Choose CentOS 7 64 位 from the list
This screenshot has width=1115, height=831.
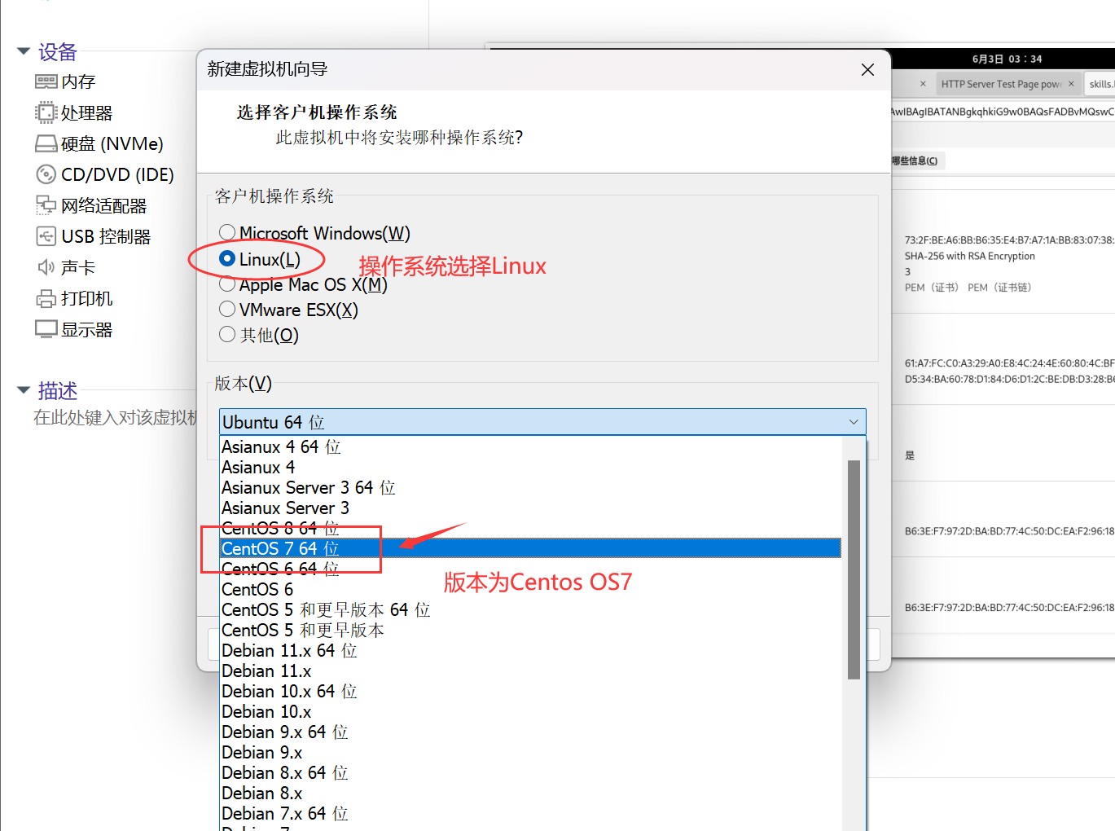click(531, 548)
